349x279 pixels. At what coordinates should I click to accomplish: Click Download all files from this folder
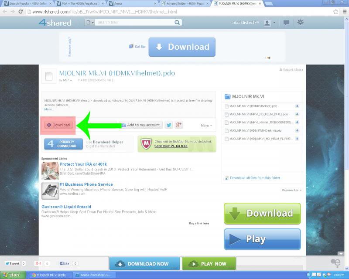[255, 178]
